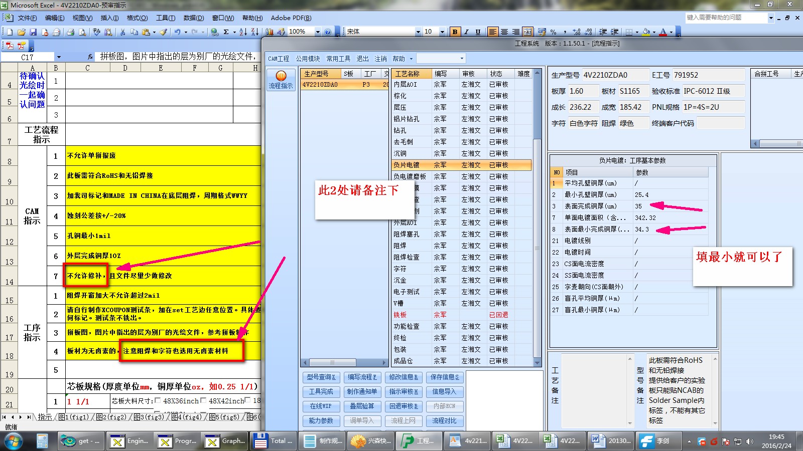The height and width of the screenshot is (451, 803).
Task: Click the 制作通知单 button
Action: tap(362, 391)
